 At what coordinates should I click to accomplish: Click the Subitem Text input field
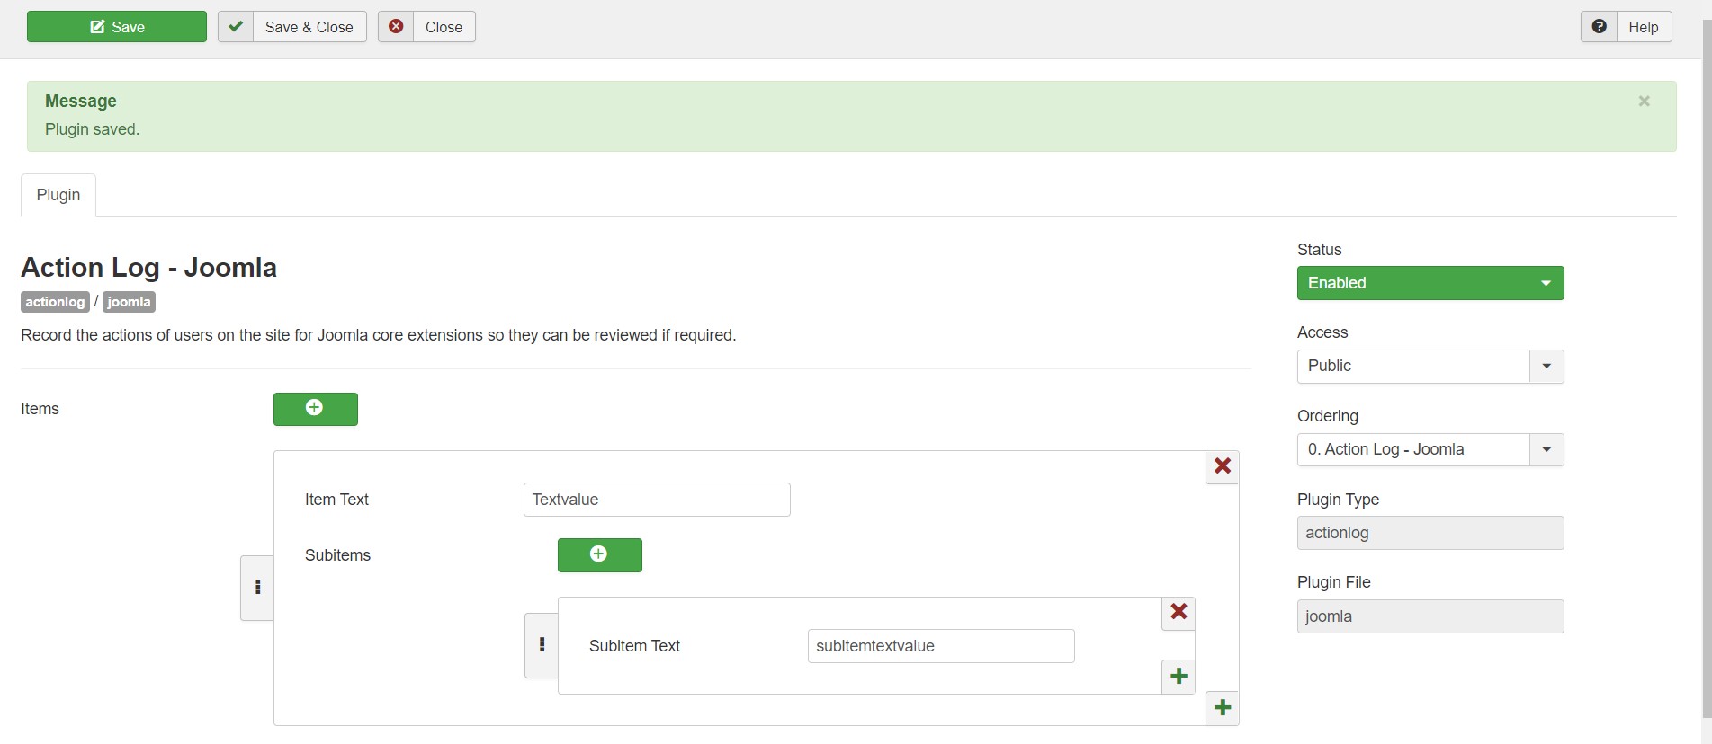pos(941,646)
